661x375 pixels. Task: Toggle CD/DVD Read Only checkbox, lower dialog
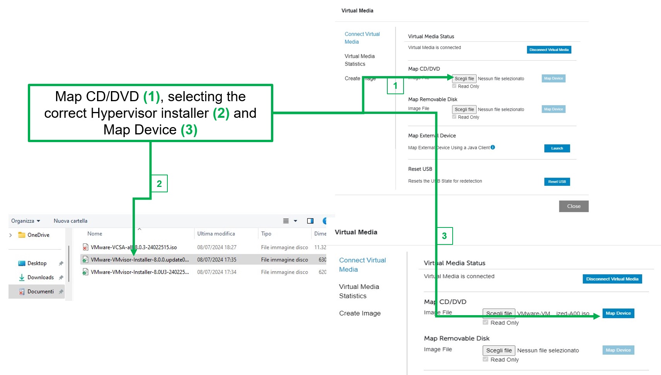(x=486, y=322)
